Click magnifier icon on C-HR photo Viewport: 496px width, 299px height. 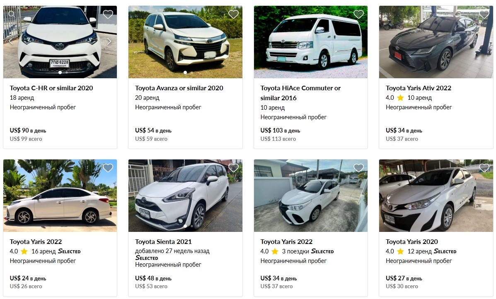(x=11, y=14)
